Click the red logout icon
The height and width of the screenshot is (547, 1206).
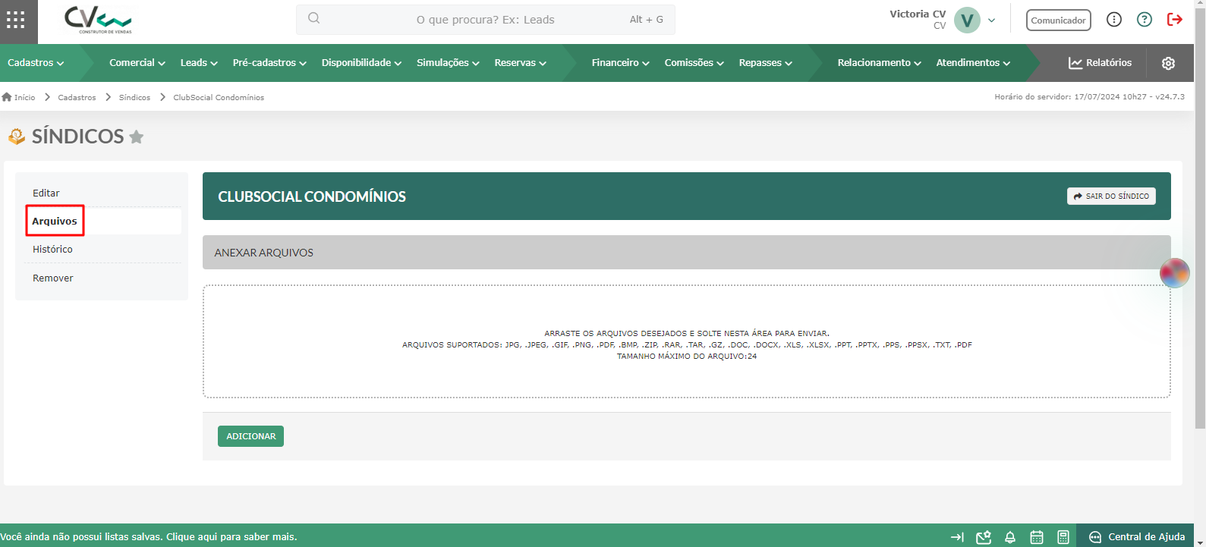point(1174,20)
